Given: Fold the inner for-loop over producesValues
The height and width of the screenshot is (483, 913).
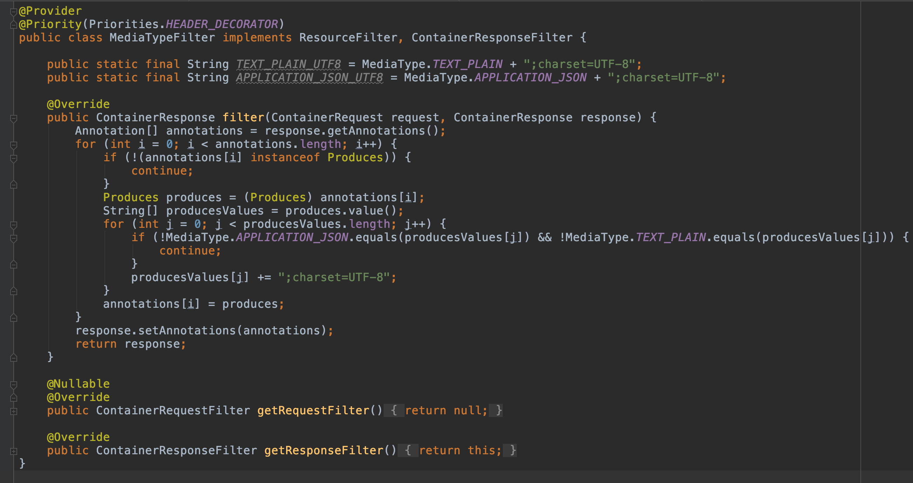Looking at the screenshot, I should [13, 225].
